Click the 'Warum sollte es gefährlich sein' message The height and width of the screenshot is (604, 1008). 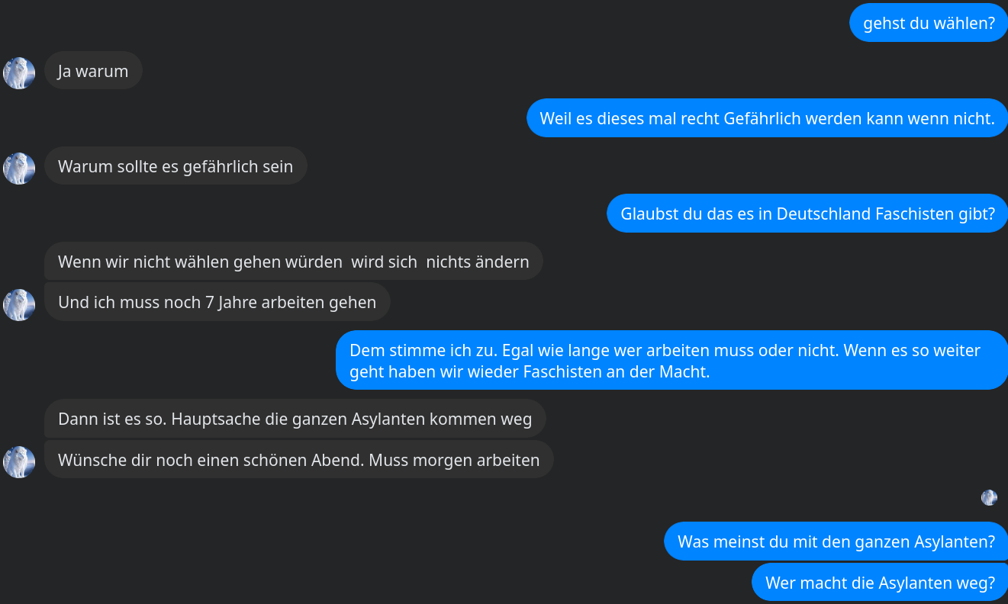[x=176, y=166]
